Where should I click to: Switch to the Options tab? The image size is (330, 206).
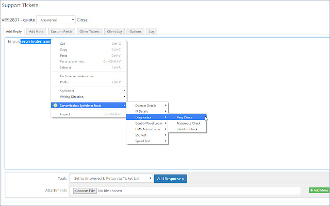(135, 31)
